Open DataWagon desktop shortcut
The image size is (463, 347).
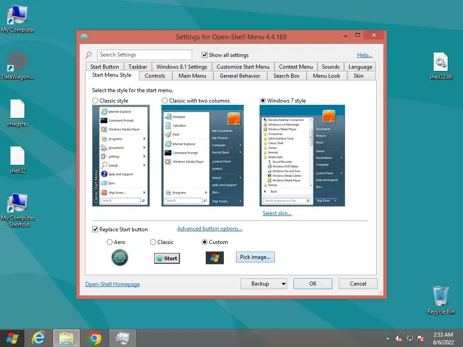(18, 66)
